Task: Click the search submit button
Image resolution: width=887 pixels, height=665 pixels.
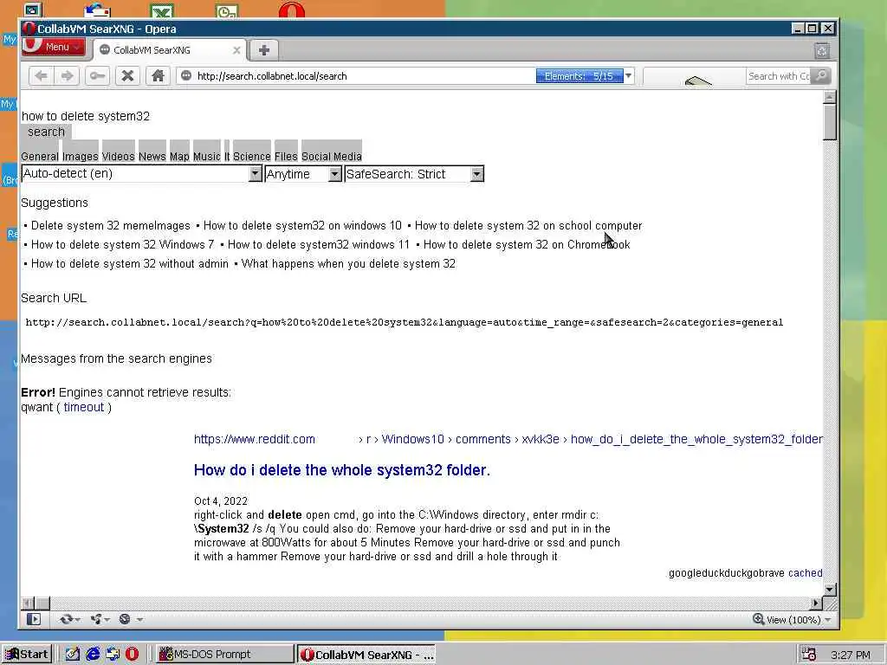Action: tap(47, 132)
